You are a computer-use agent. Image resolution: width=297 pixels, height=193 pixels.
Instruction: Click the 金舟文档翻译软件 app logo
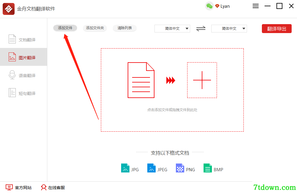click(x=9, y=9)
